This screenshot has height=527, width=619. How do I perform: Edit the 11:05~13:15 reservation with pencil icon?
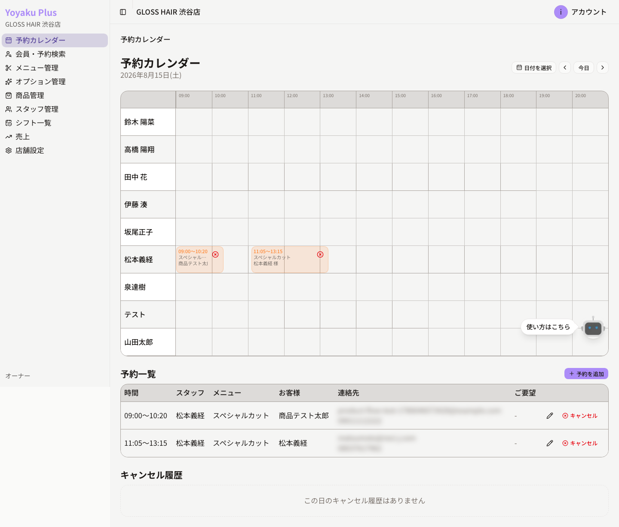[550, 443]
